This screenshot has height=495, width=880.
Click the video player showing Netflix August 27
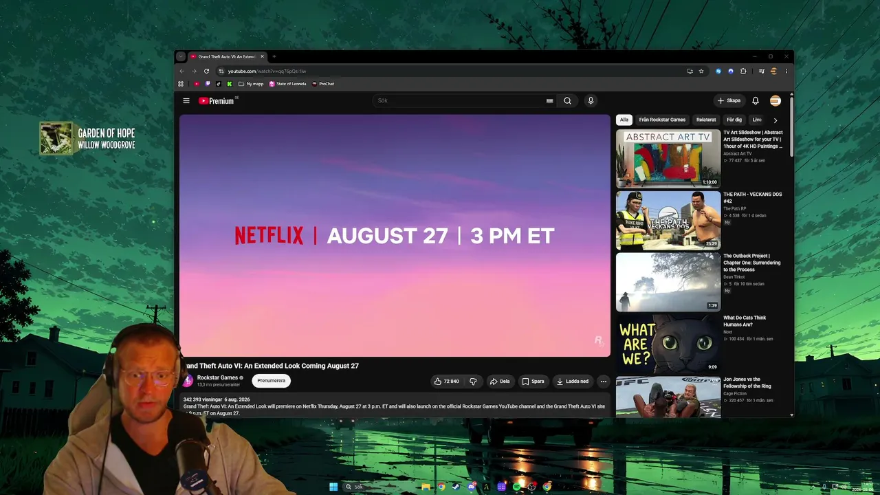pos(395,236)
